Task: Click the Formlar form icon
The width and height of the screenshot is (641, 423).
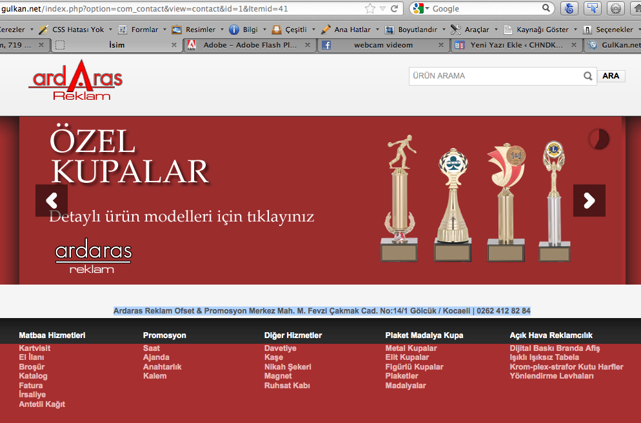Action: tap(123, 30)
